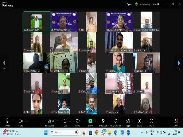Leave the meeting
This screenshot has width=183, height=137.
pyautogui.click(x=176, y=123)
